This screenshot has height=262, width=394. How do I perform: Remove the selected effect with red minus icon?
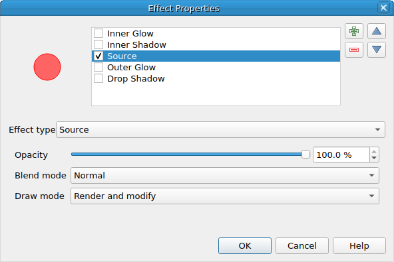click(x=354, y=50)
